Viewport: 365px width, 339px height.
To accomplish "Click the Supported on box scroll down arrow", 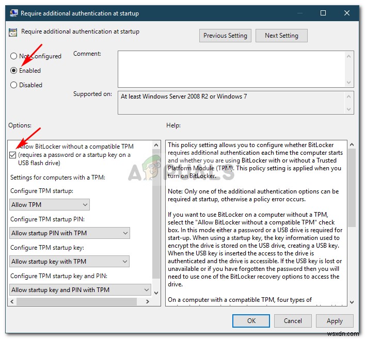I will pyautogui.click(x=348, y=109).
